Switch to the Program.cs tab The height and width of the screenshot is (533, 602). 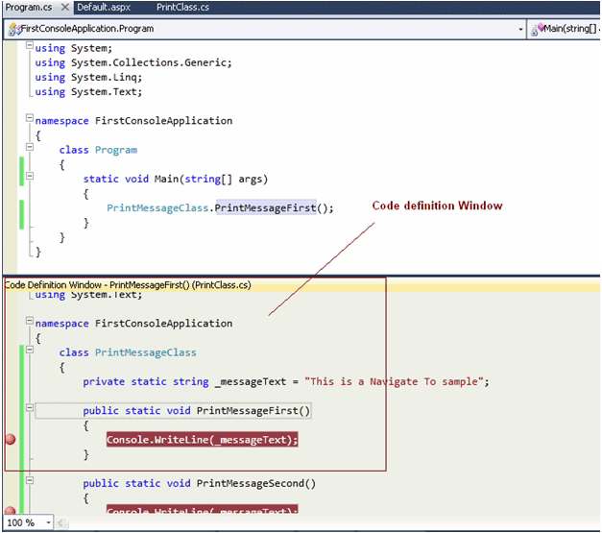point(29,8)
